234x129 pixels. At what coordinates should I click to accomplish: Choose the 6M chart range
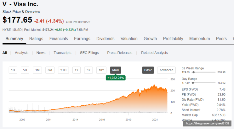coord(50,70)
